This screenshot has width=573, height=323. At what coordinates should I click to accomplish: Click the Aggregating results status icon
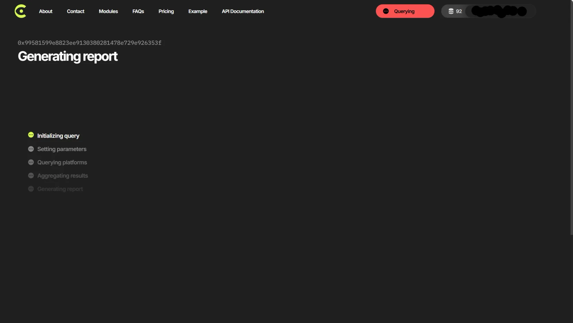[31, 175]
